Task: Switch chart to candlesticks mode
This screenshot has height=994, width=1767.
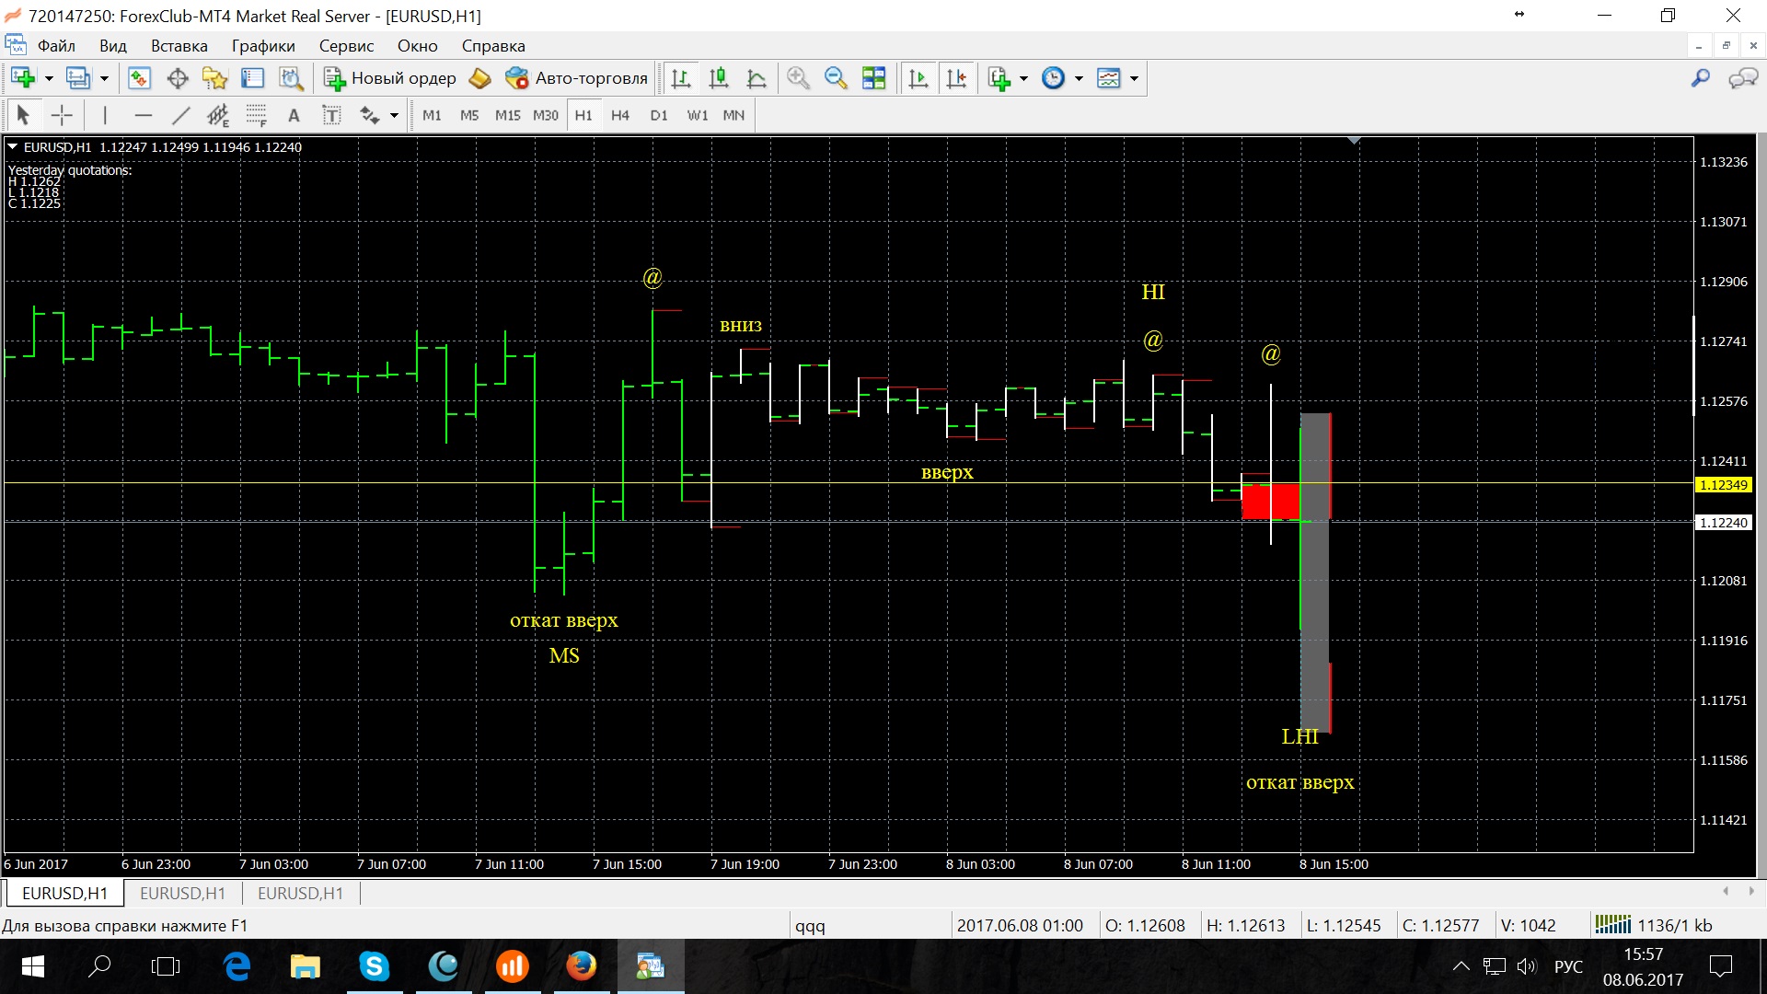Action: point(719,78)
